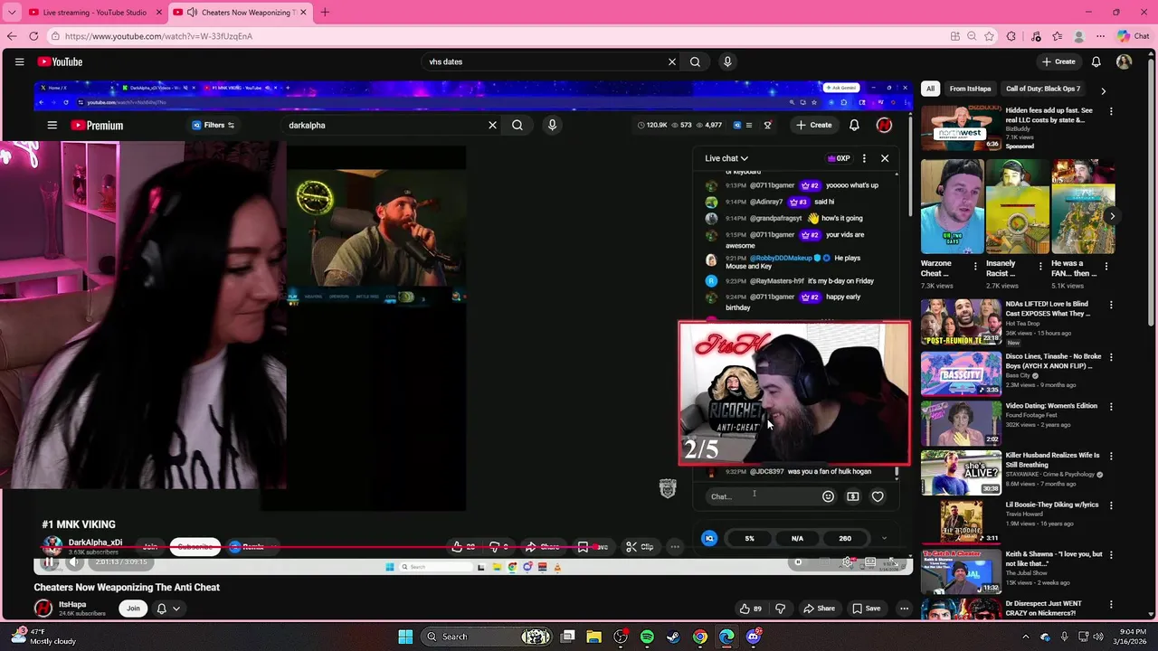1158x651 pixels.
Task: Pause the video playback
Action: point(49,561)
